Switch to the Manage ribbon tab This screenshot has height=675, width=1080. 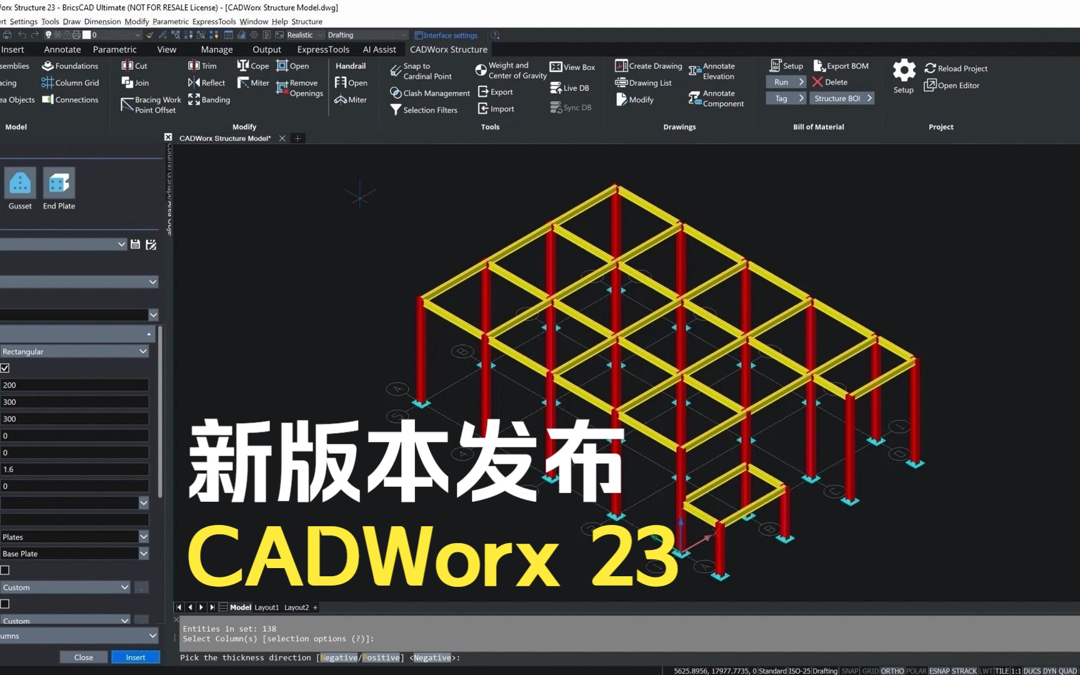(x=217, y=49)
